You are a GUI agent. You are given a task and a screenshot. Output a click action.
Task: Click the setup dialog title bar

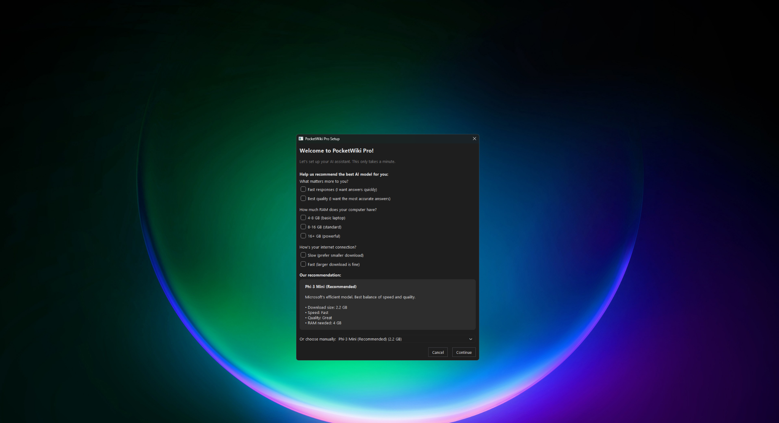380,139
